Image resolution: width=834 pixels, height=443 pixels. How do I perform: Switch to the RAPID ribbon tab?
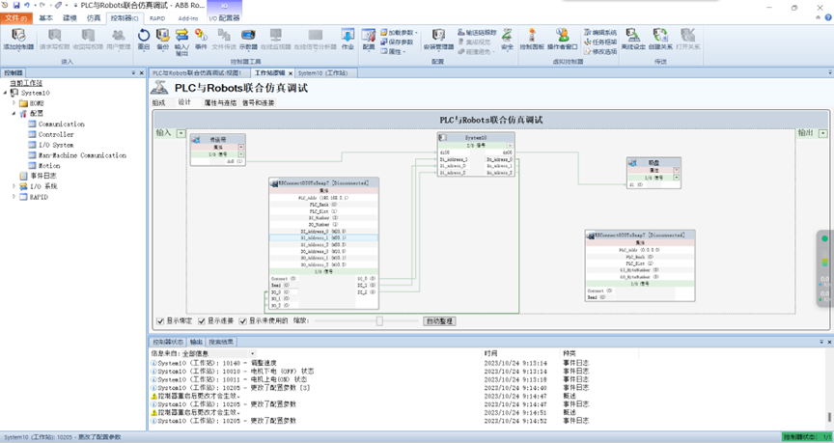click(x=157, y=18)
